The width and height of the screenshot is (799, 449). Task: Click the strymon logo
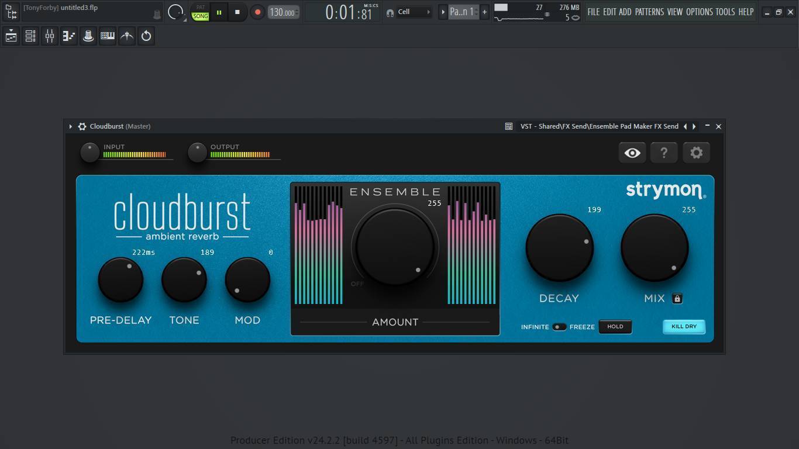coord(666,190)
